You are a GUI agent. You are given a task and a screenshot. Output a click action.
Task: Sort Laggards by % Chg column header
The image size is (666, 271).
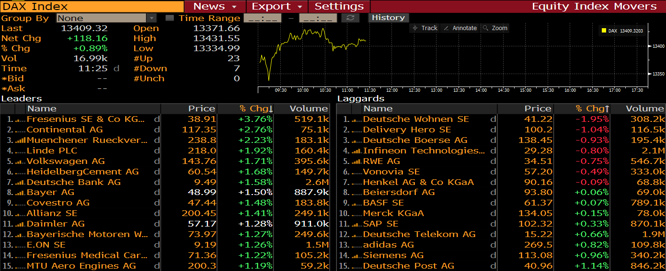click(582, 109)
